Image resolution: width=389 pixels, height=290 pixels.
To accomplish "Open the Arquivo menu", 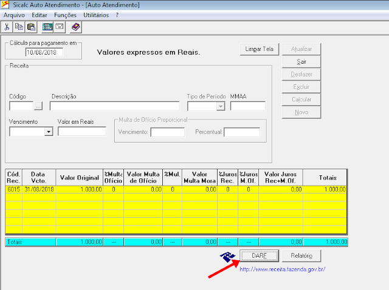I will click(14, 14).
